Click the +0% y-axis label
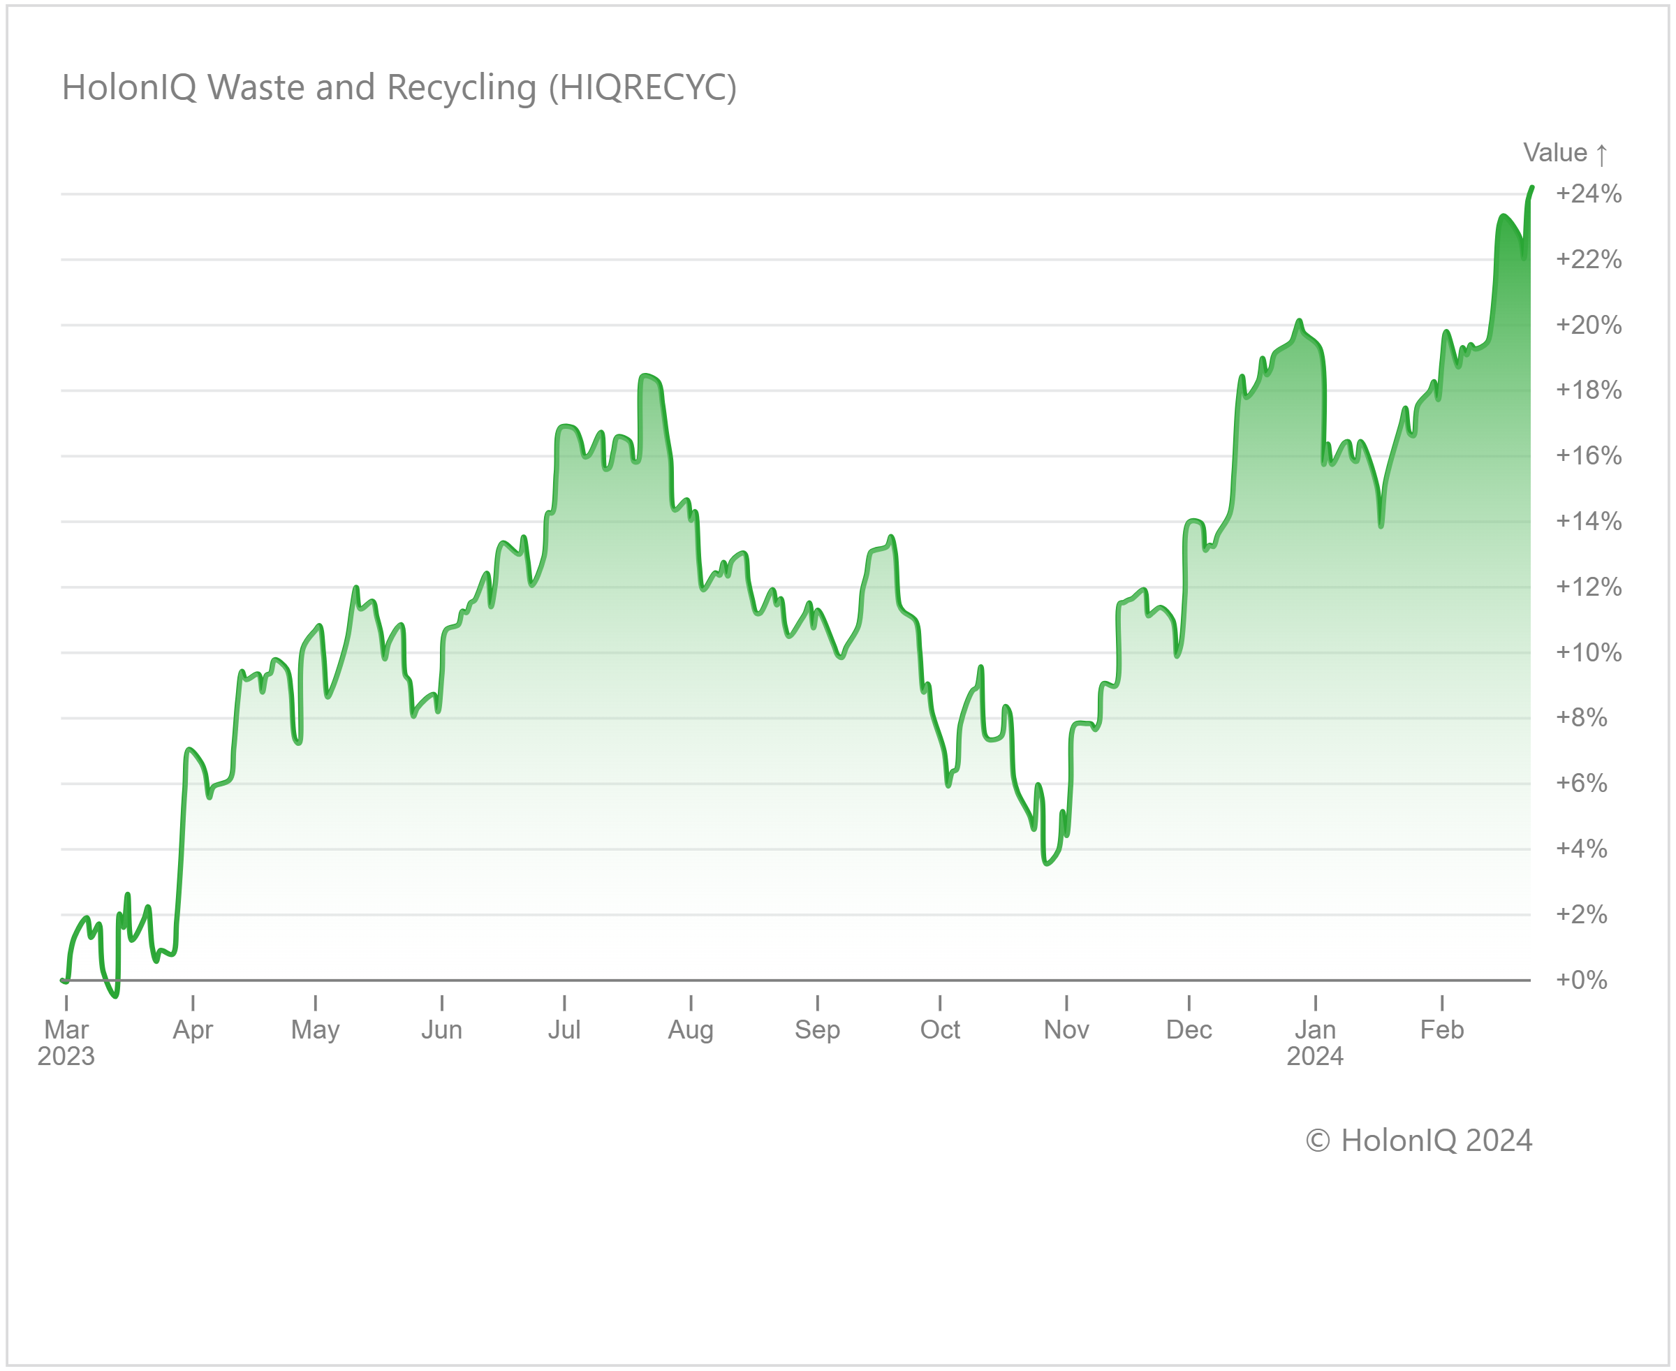The height and width of the screenshot is (1371, 1676). pos(1581,980)
